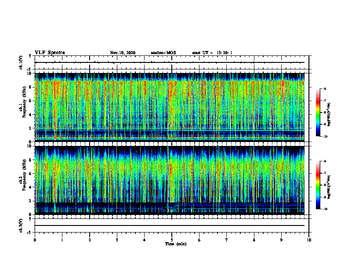Click the "2" kHz tick of ch.2 spectrogram
348x269 pixels.
click(30, 201)
